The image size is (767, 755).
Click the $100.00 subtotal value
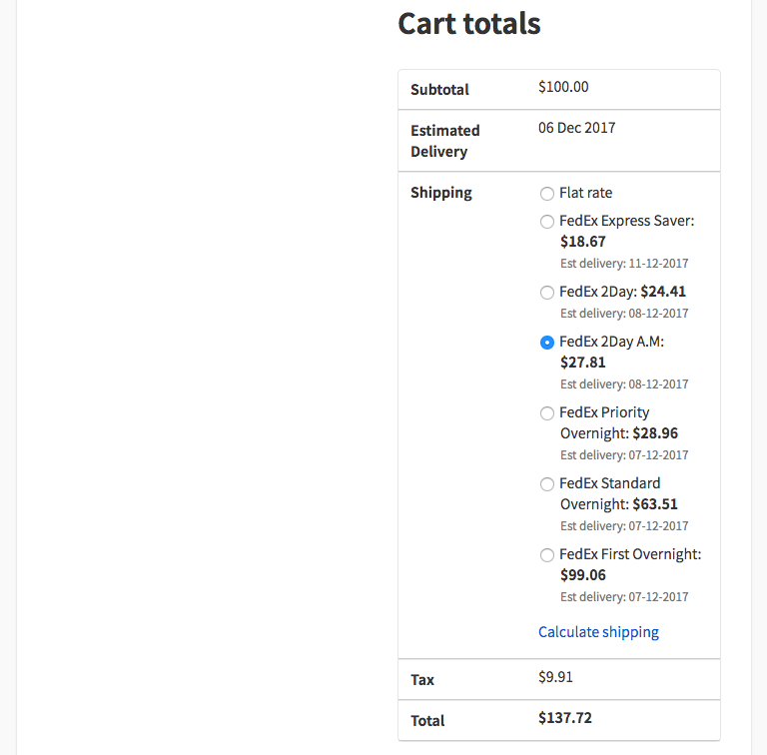click(x=563, y=87)
